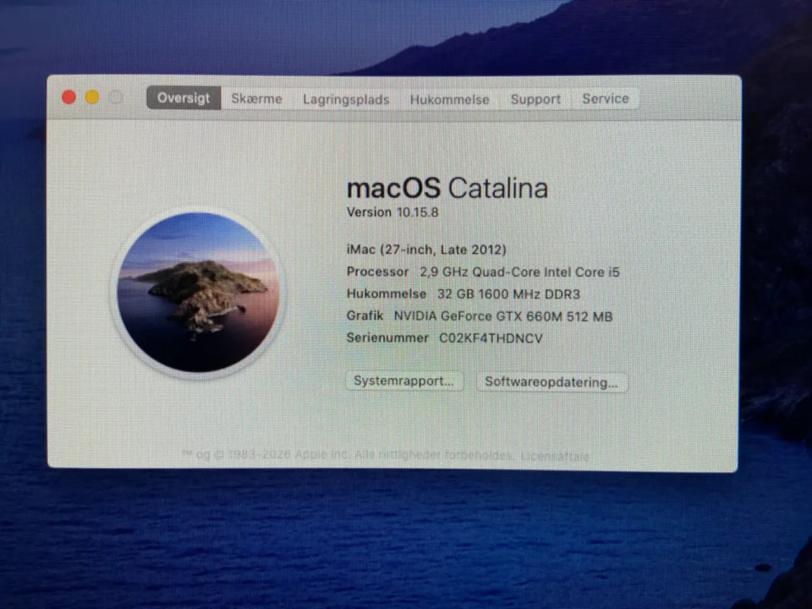
Task: Click NVIDIA GeForce GTX 660M 512 MB text
Action: (x=503, y=316)
